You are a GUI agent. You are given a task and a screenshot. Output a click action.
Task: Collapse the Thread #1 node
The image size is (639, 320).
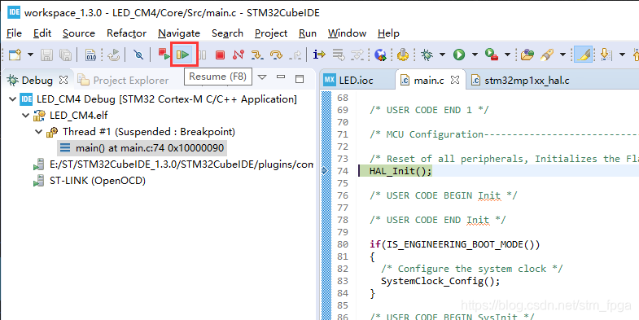pos(39,132)
